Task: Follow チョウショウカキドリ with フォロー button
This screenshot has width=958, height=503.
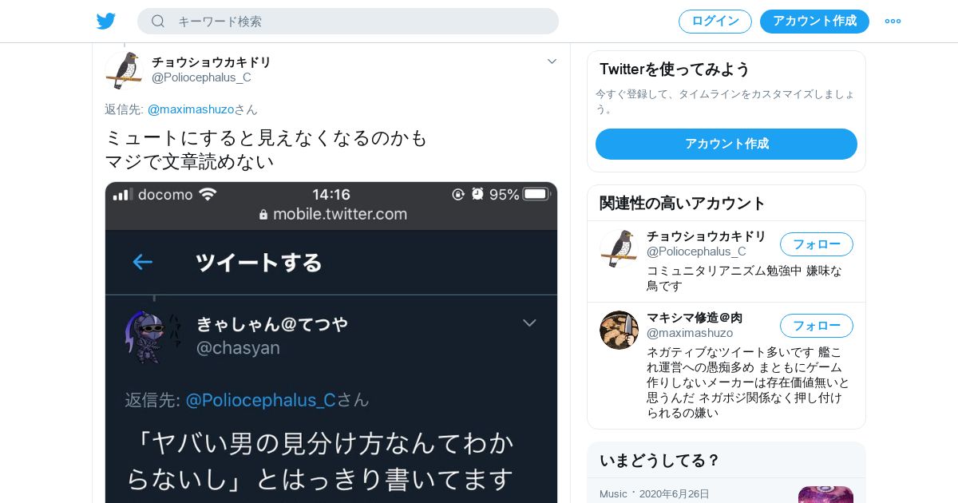Action: 817,244
